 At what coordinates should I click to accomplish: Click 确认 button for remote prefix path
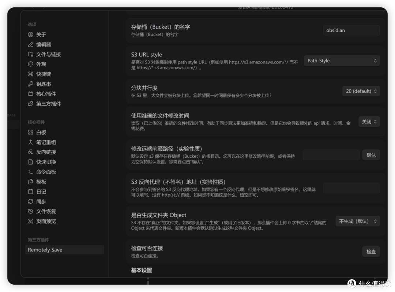(371, 155)
